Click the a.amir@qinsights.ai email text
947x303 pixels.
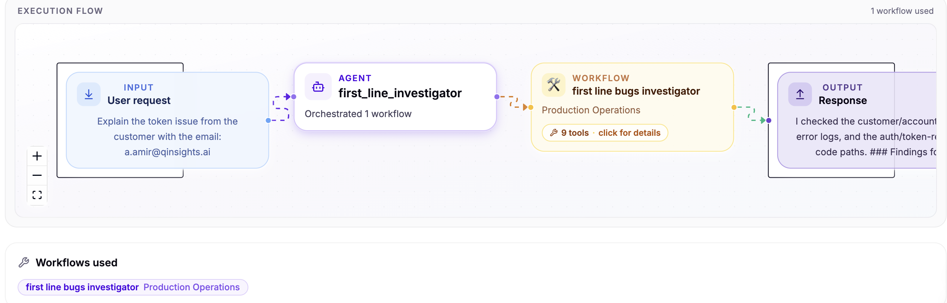click(x=167, y=152)
